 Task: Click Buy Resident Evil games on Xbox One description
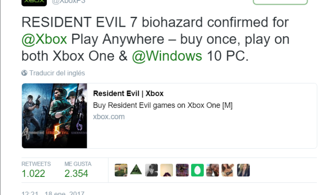pos(163,105)
